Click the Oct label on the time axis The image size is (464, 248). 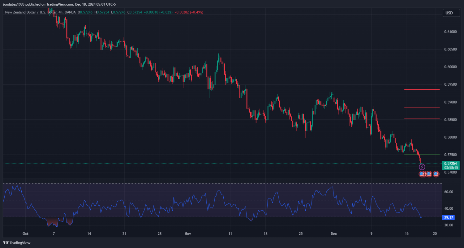[25, 234]
